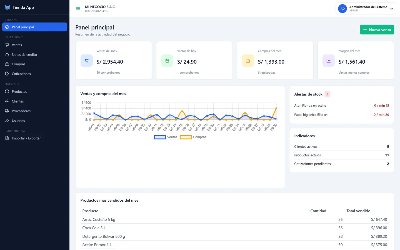Click the red stock alerts count badge
Screen dimensions: 400x250
click(x=327, y=94)
